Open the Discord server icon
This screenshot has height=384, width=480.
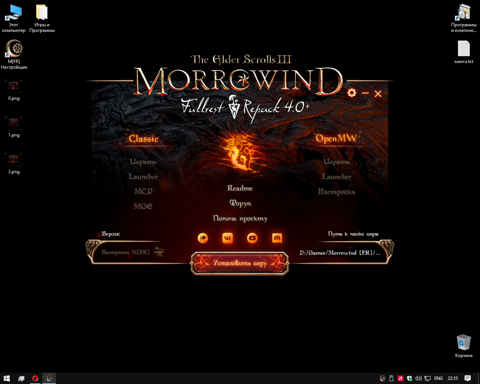pyautogui.click(x=277, y=238)
